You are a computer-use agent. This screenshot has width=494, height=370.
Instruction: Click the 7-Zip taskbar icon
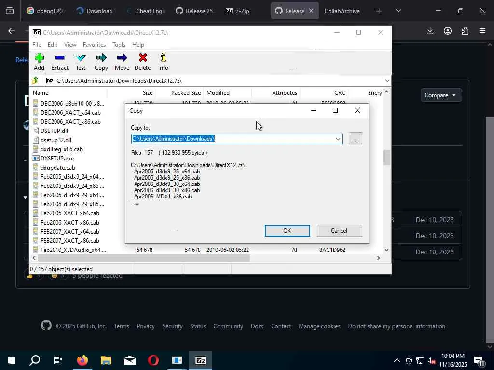201,360
